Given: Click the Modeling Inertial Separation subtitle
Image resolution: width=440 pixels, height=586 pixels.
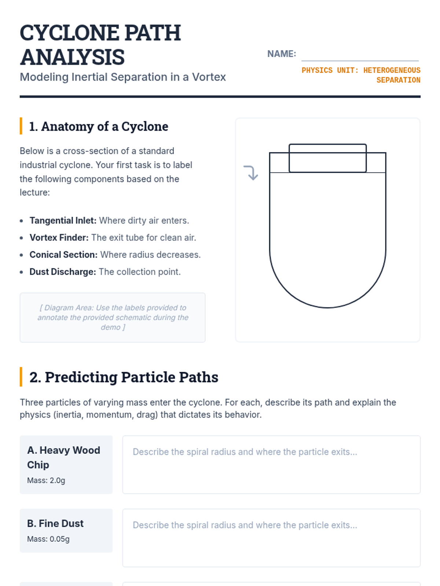Looking at the screenshot, I should tap(123, 77).
